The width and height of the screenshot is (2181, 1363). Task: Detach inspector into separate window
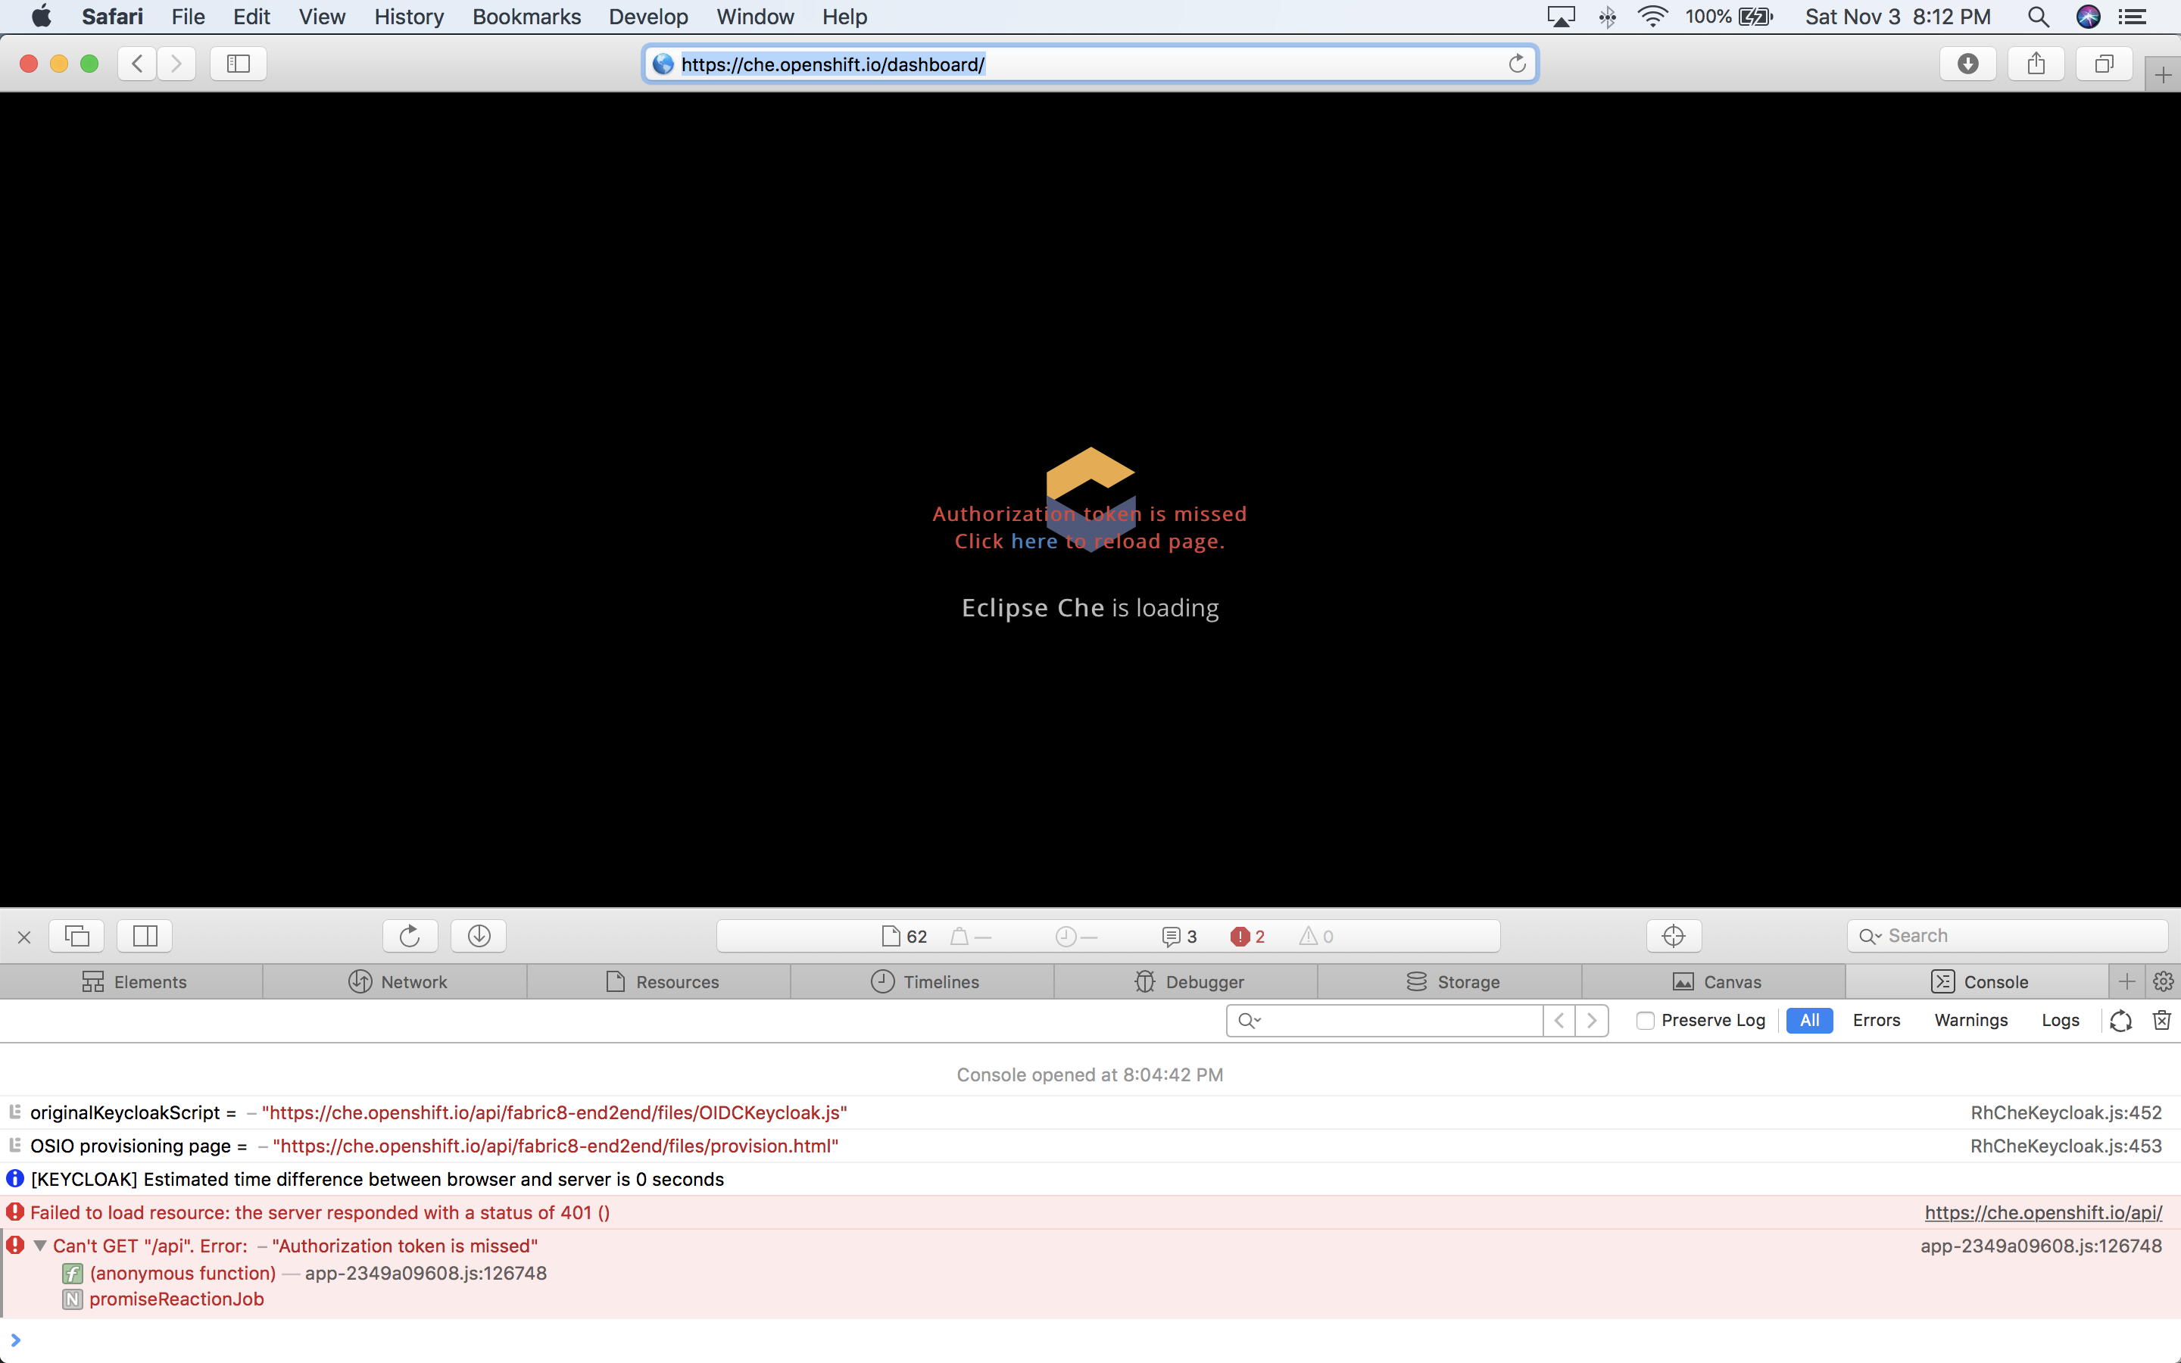pos(77,936)
